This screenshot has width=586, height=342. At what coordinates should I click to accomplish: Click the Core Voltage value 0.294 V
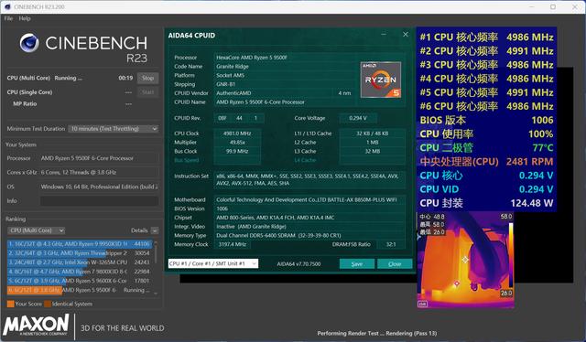(358, 118)
